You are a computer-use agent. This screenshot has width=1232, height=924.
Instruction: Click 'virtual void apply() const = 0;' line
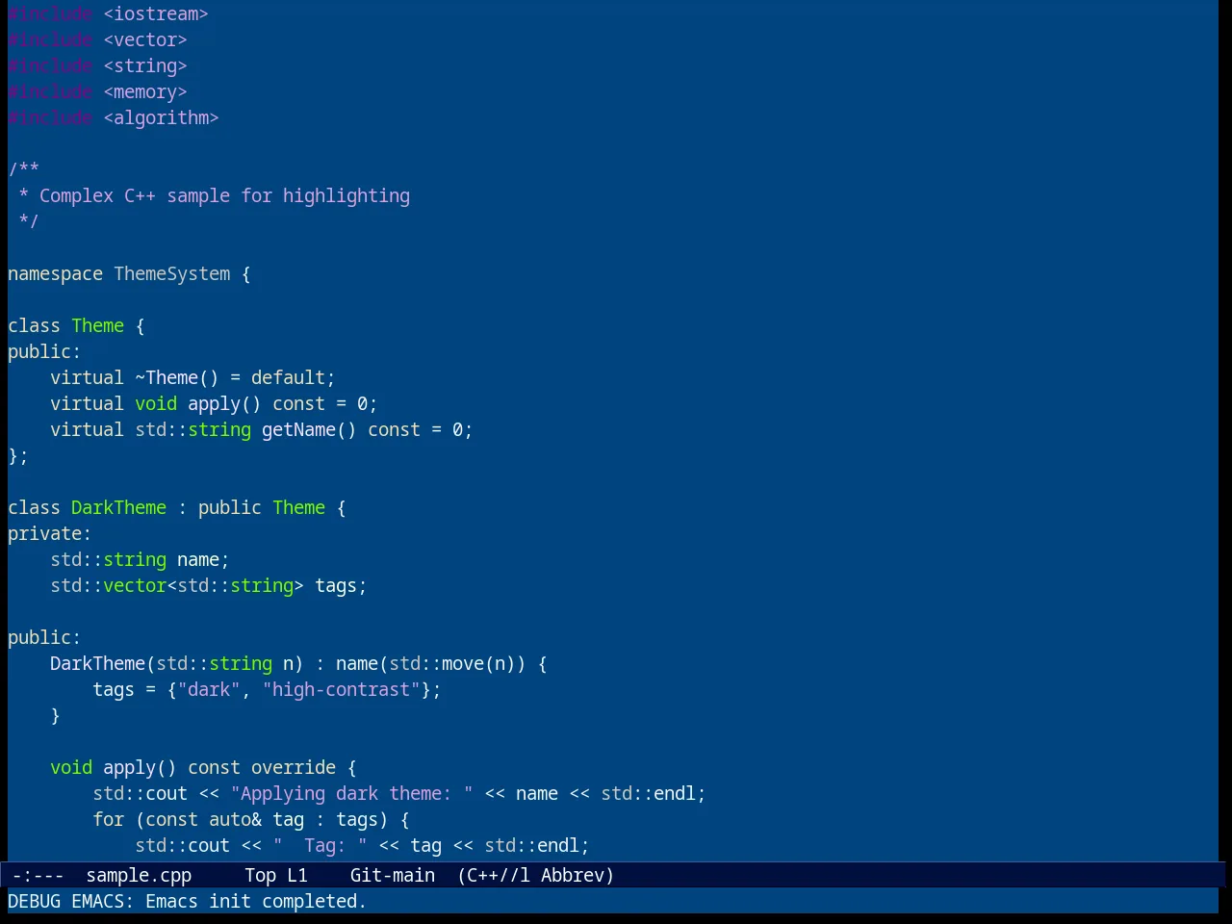click(x=214, y=403)
